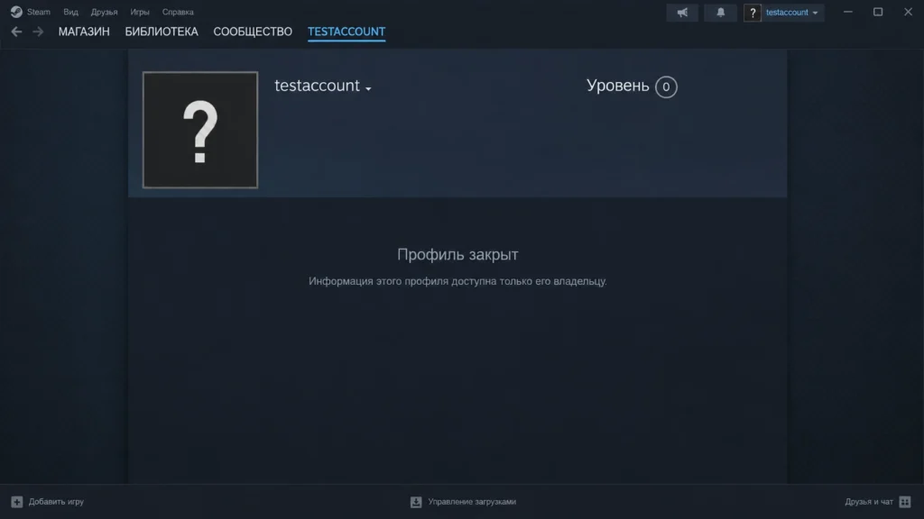The width and height of the screenshot is (924, 519).
Task: Click the account avatar question mark icon
Action: point(752,13)
